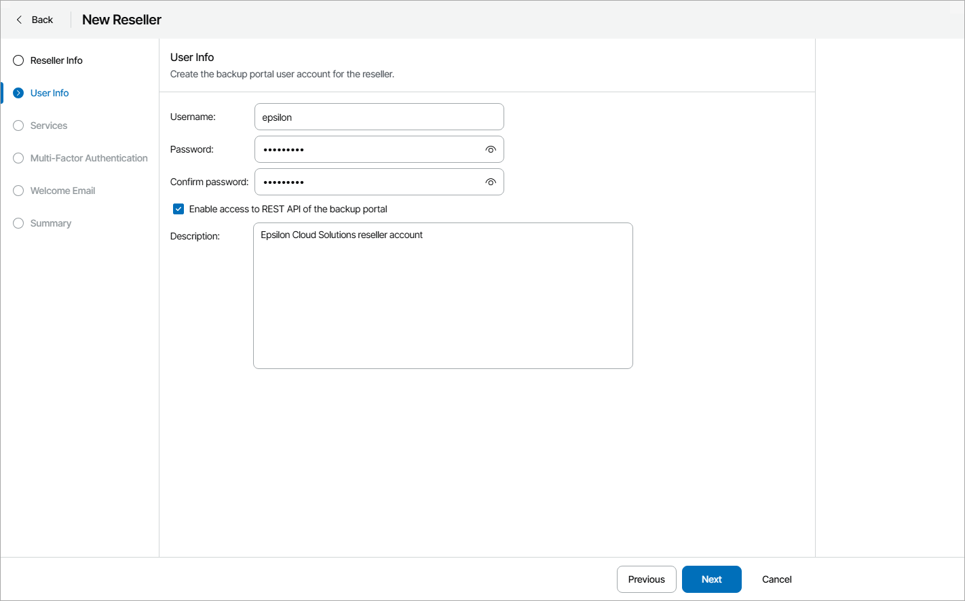Click the Services step circle icon

18,125
